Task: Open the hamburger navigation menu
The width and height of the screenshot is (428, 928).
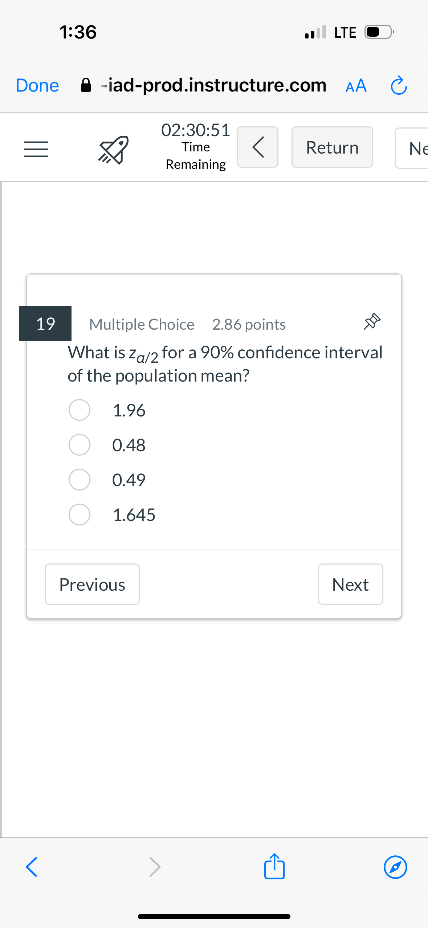Action: coord(36,149)
